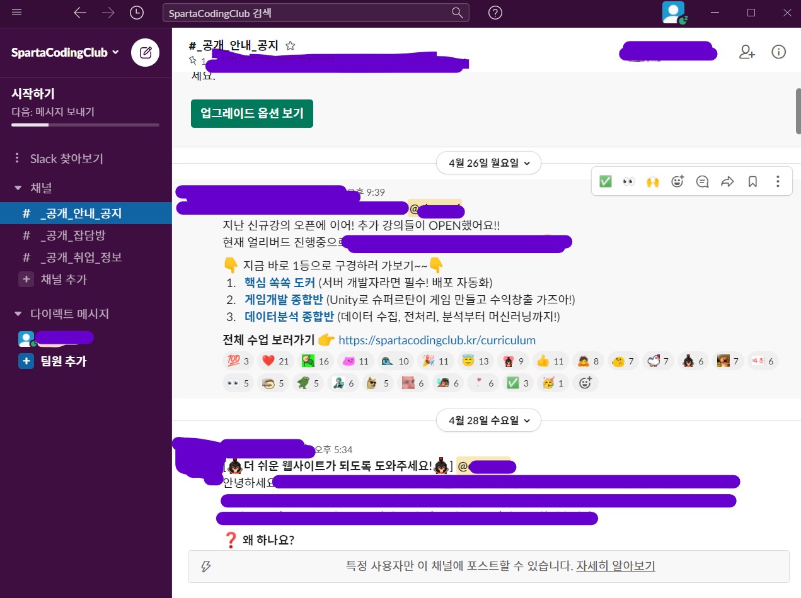This screenshot has width=801, height=598.
Task: Go forward in navigation history
Action: 108,13
